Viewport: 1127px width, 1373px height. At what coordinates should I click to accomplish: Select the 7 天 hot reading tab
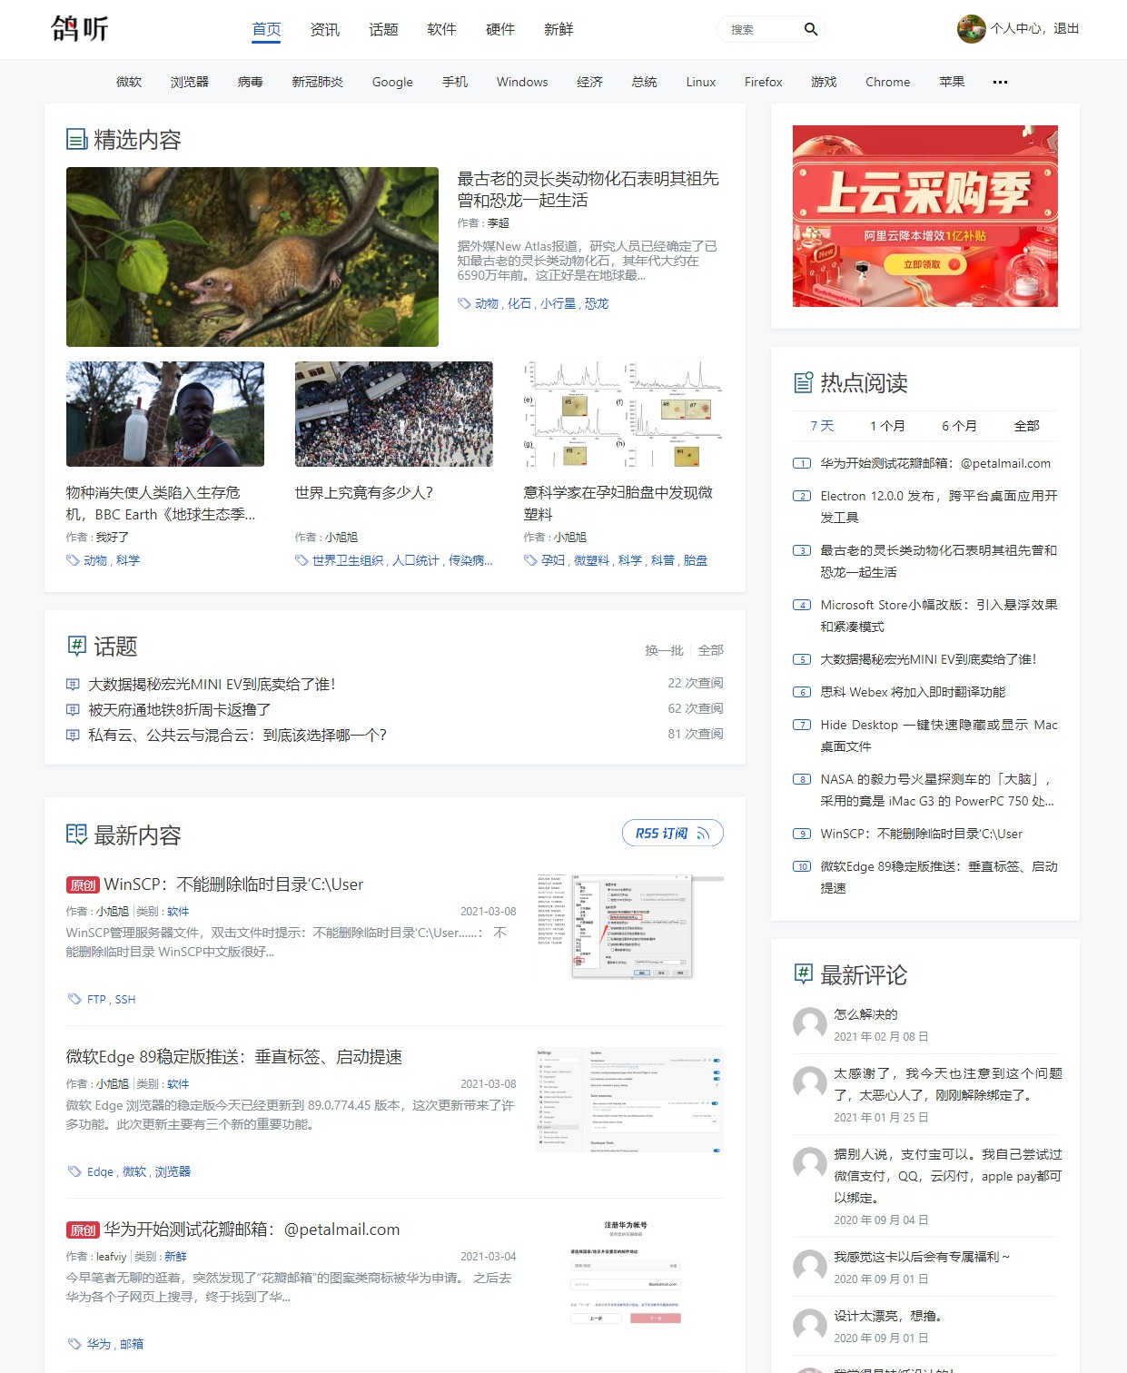point(822,426)
